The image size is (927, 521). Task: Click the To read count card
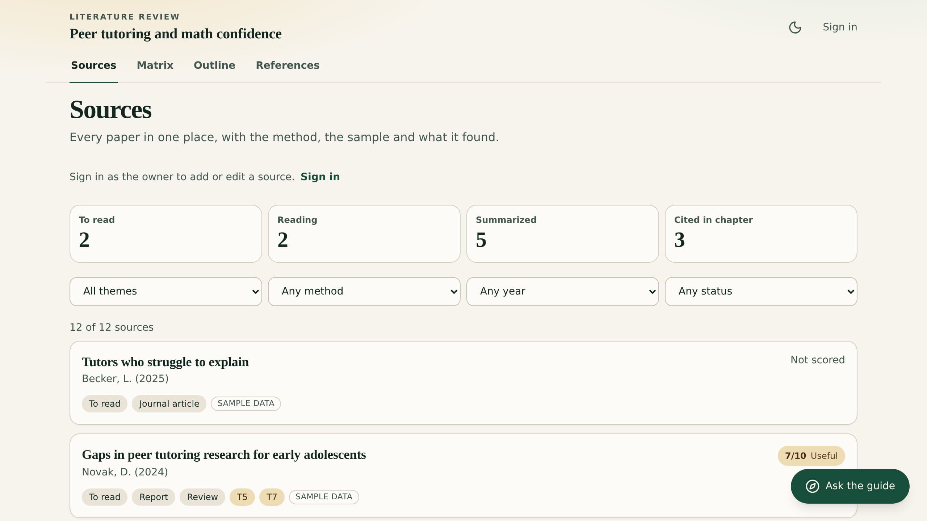tap(166, 234)
